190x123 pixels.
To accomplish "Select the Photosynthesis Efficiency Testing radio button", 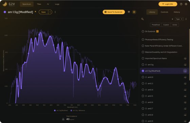I will pyautogui.click(x=143, y=39).
